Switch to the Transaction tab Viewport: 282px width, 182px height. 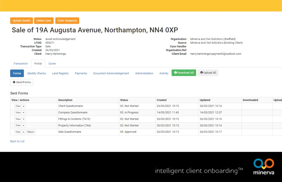point(21,63)
